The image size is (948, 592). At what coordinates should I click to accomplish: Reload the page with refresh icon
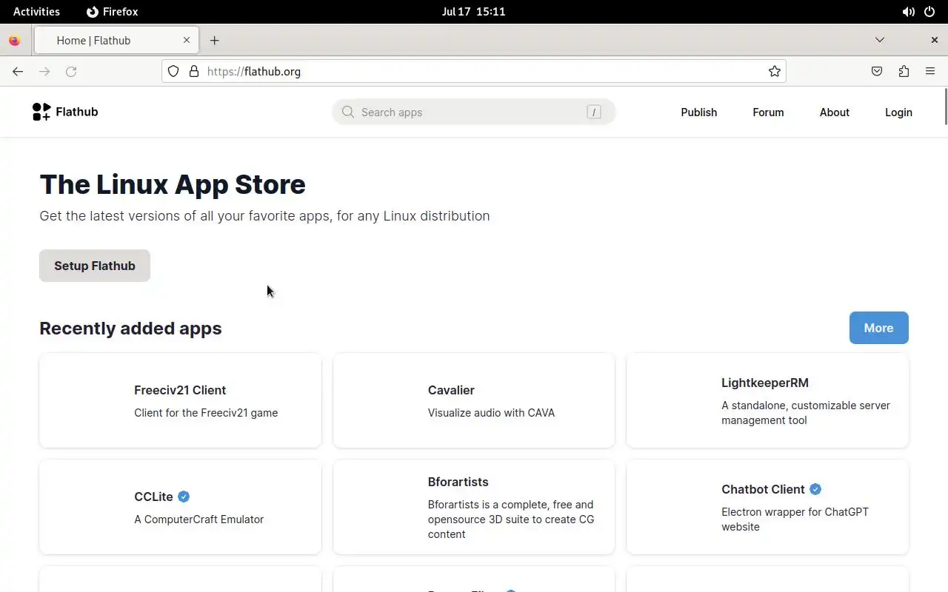71,71
